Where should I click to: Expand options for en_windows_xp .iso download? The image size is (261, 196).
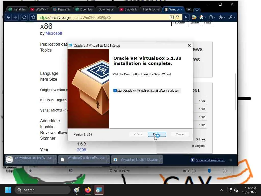coord(55,159)
